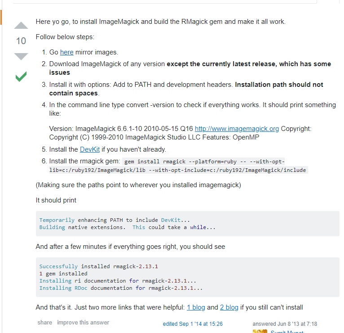Open the imagemagick.org link
Screen dimensions: 344x333
pos(237,129)
